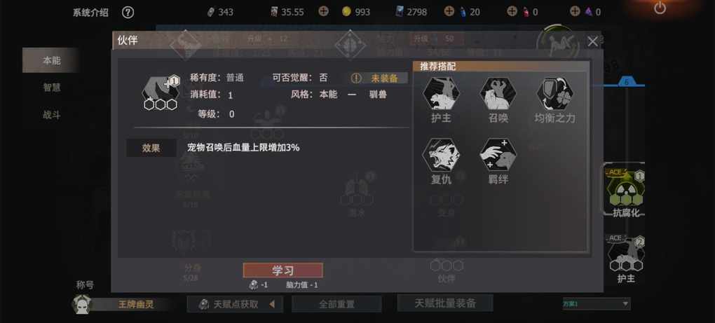Screen dimensions: 715x323
Task: Select the 本能 tab
Action: tap(52, 60)
